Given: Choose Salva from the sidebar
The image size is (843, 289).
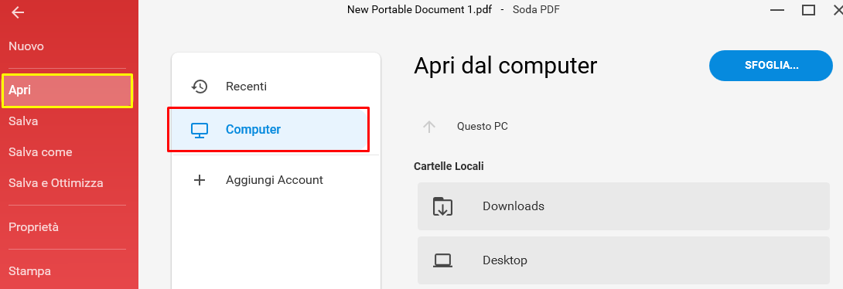Looking at the screenshot, I should pos(23,121).
